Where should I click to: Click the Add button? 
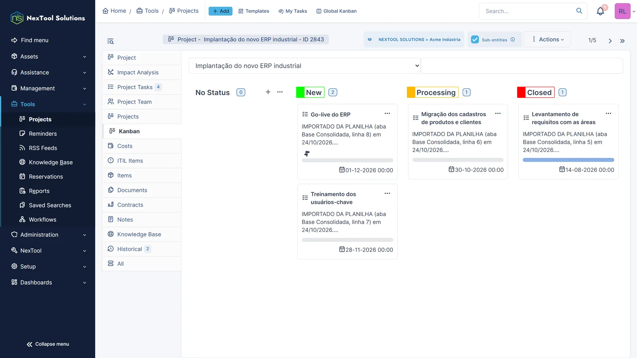221,11
